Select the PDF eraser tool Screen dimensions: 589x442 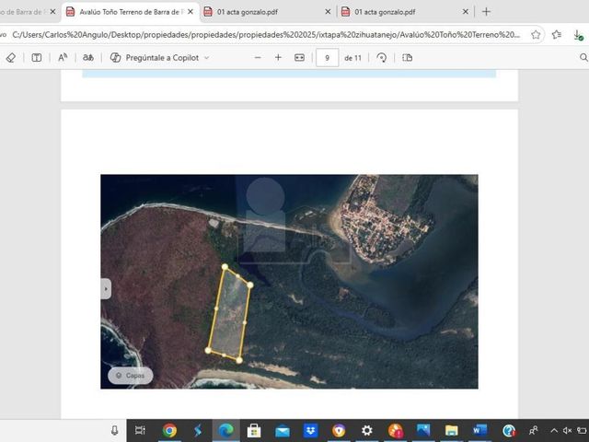coord(11,58)
